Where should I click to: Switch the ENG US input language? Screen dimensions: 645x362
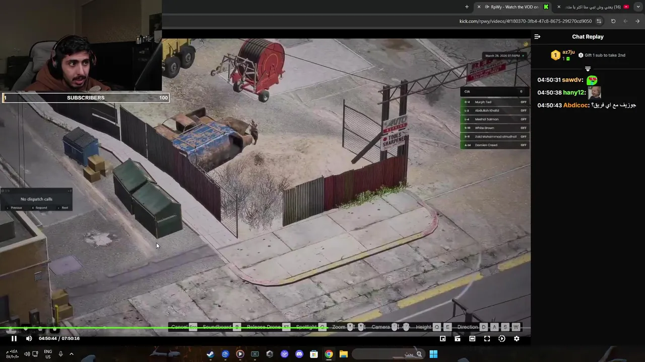(x=48, y=354)
